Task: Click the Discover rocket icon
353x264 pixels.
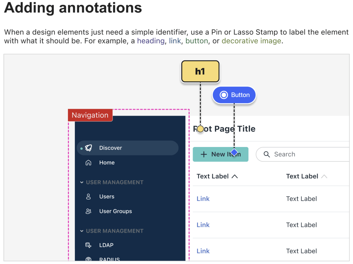Action: 89,148
